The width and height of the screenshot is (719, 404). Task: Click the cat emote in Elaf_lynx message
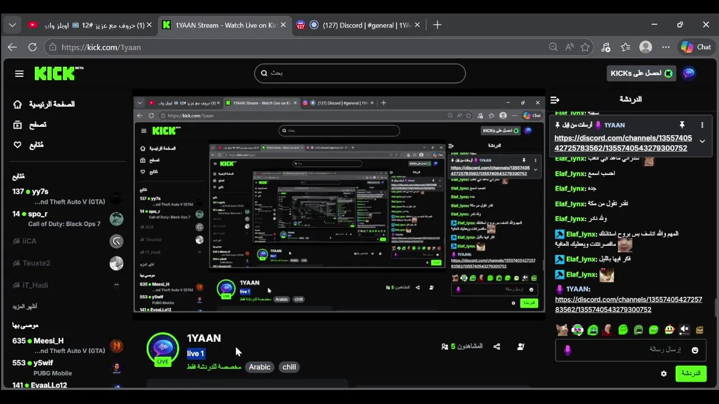(606, 275)
